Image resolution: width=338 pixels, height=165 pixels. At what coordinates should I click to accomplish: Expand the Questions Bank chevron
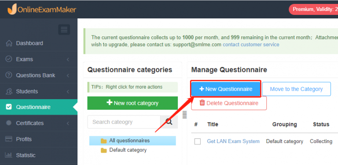click(68, 75)
